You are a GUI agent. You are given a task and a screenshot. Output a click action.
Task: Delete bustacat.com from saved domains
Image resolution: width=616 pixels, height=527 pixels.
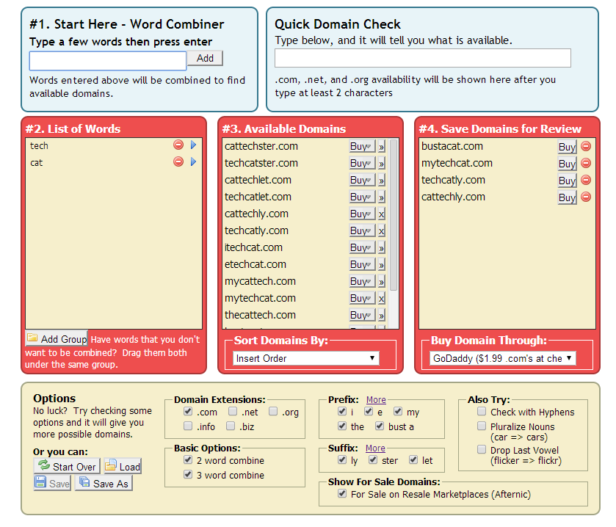tap(586, 147)
